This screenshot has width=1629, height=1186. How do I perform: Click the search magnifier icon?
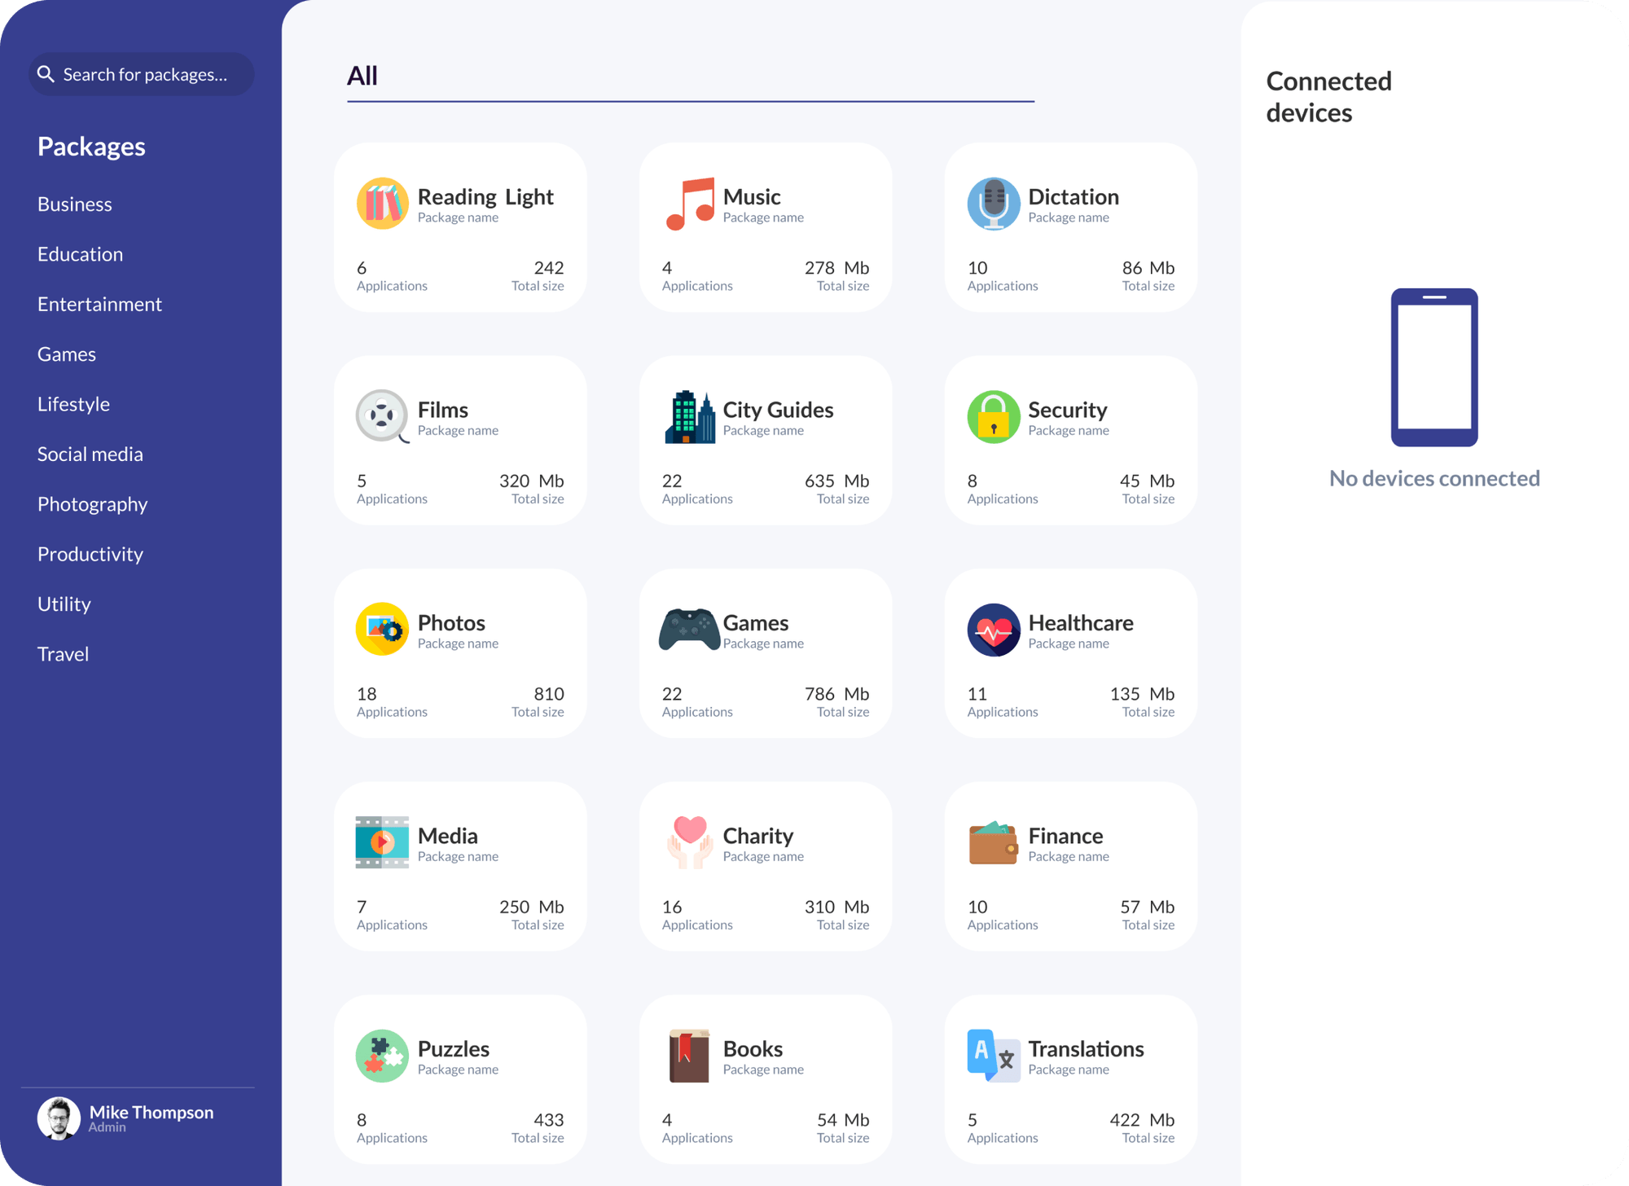click(47, 73)
